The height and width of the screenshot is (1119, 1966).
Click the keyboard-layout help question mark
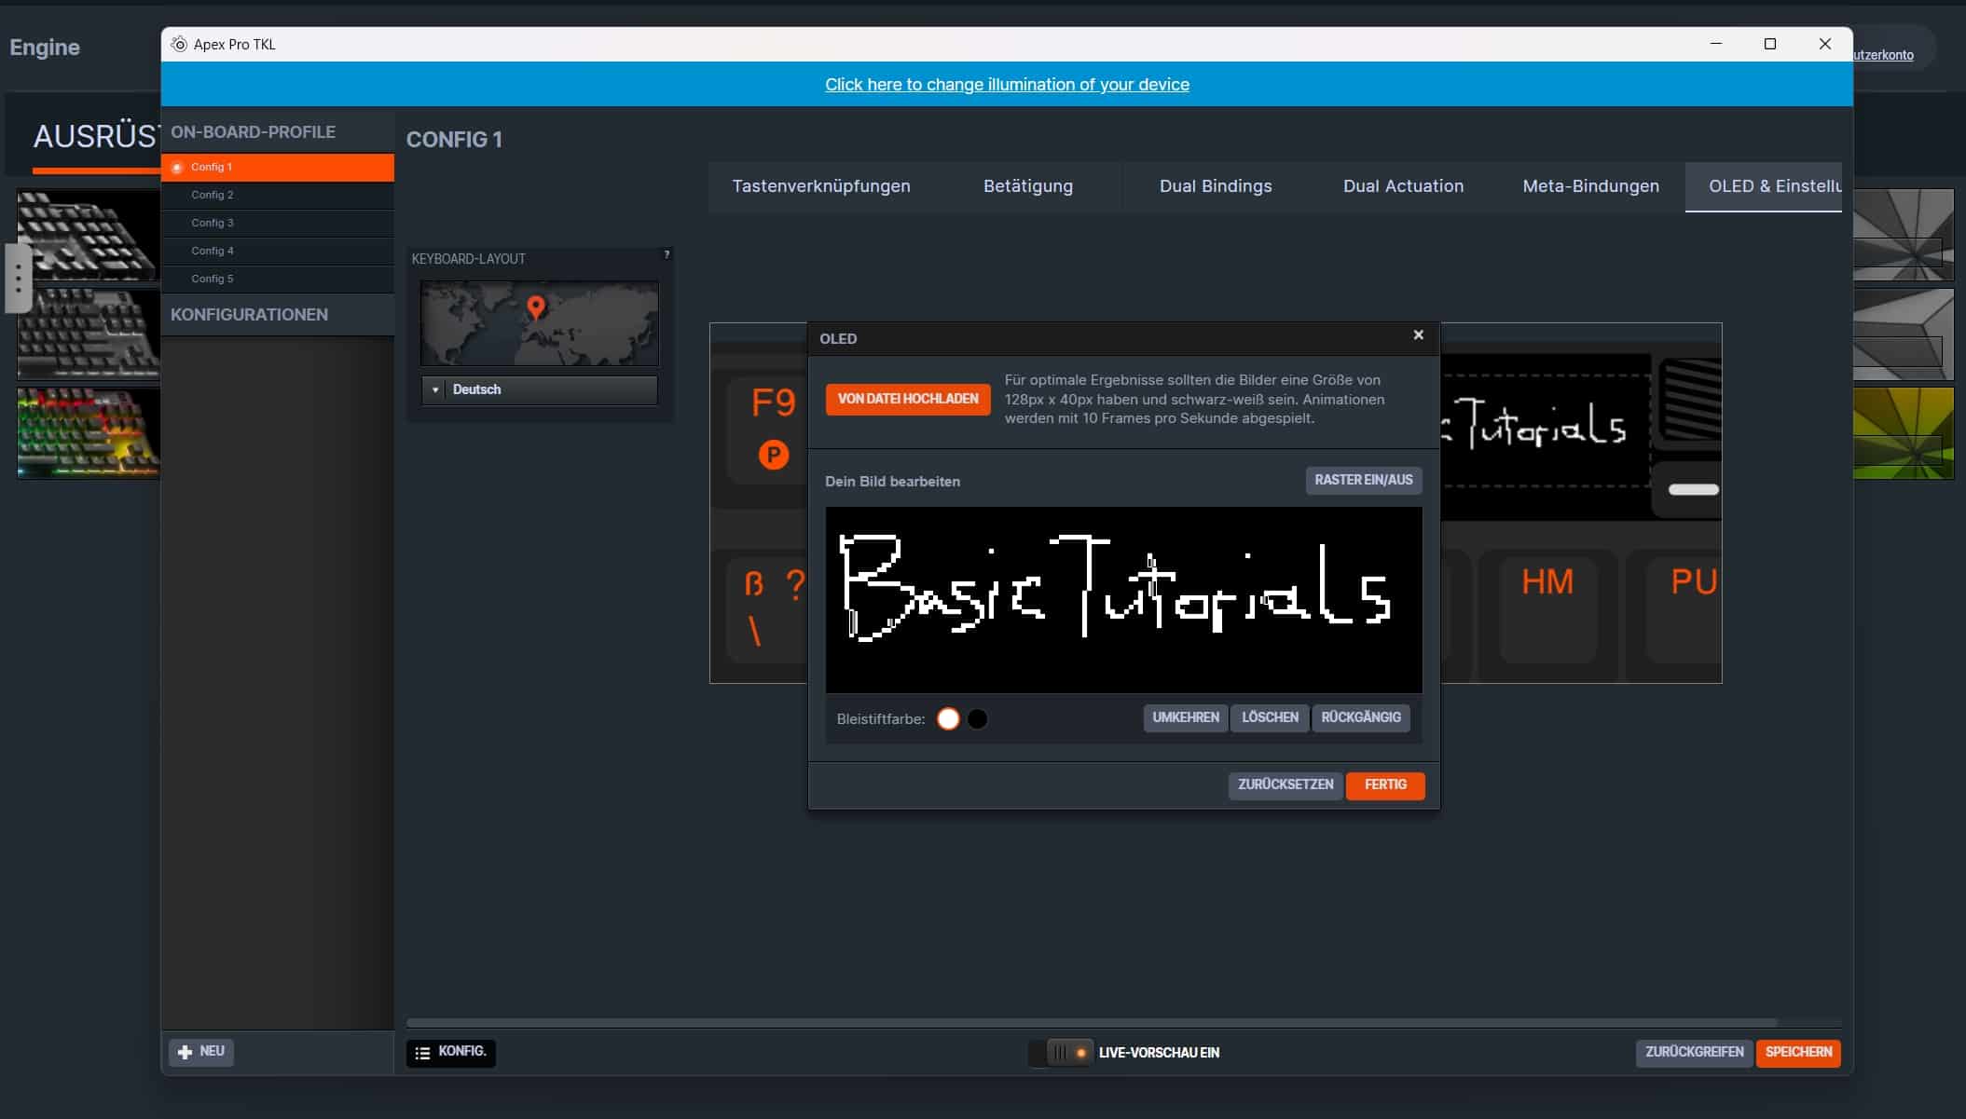click(x=666, y=254)
